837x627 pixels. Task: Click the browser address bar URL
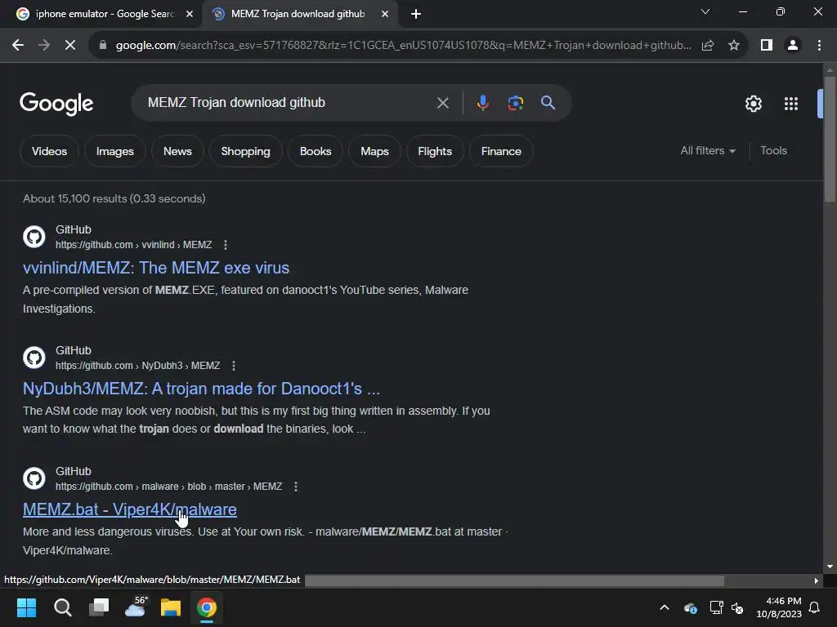pyautogui.click(x=403, y=46)
